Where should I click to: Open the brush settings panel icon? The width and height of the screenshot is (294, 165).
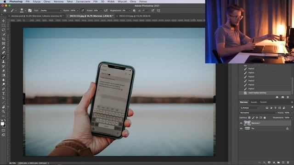(x=30, y=11)
